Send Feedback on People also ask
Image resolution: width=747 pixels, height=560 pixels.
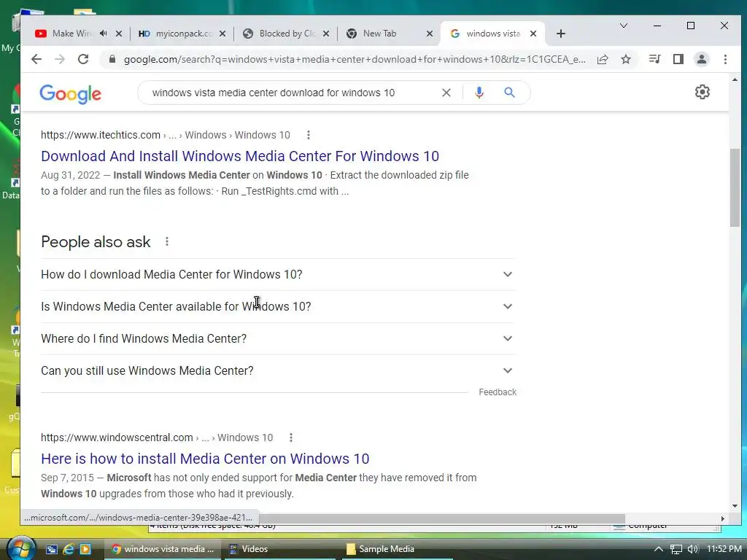pos(498,392)
